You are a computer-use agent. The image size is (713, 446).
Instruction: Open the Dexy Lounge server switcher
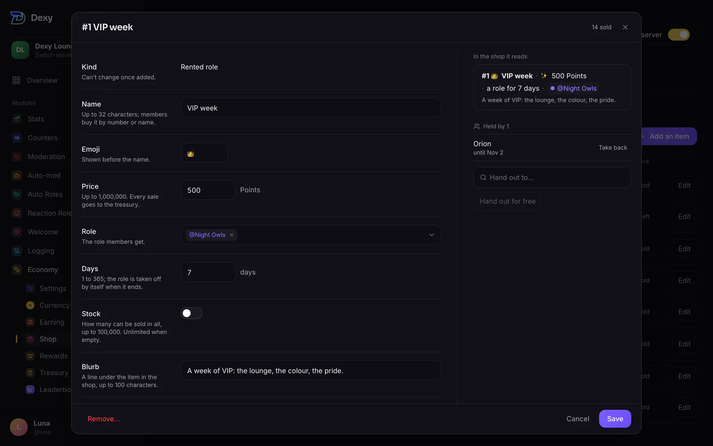tap(41, 50)
